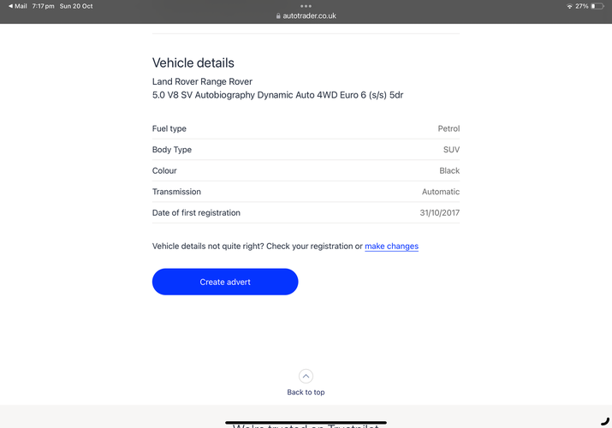
Task: Select the Petrol fuel type value
Action: (449, 128)
